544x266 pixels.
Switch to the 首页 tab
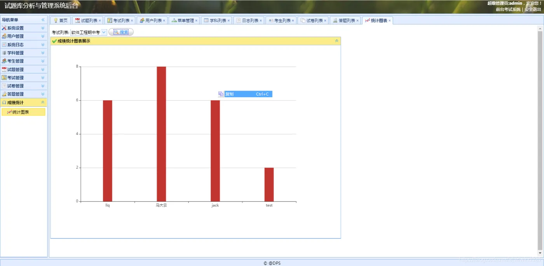pos(61,21)
